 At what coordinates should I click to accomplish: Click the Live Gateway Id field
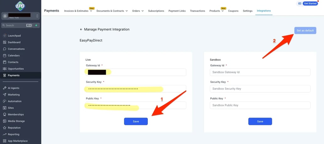[x=136, y=72]
